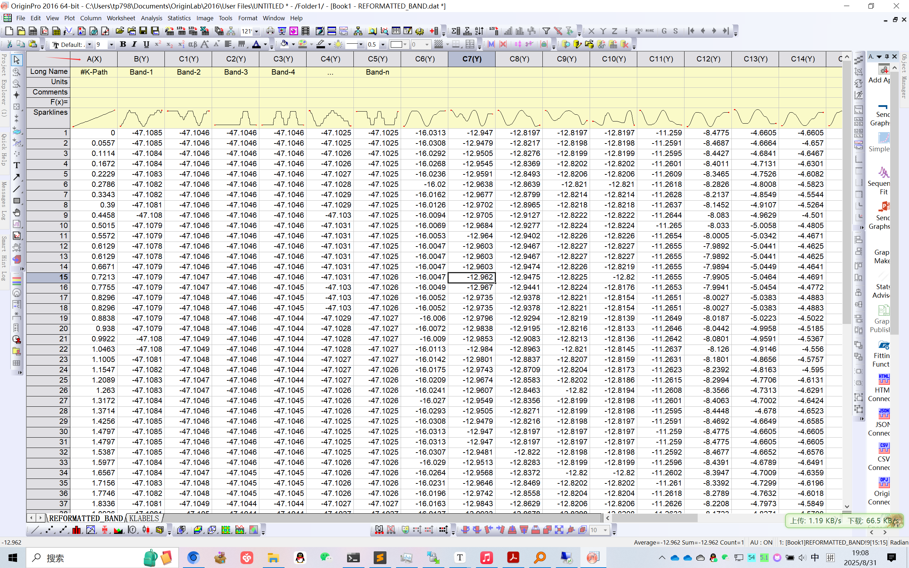Open the Analysis menu
The width and height of the screenshot is (909, 568).
(x=151, y=18)
